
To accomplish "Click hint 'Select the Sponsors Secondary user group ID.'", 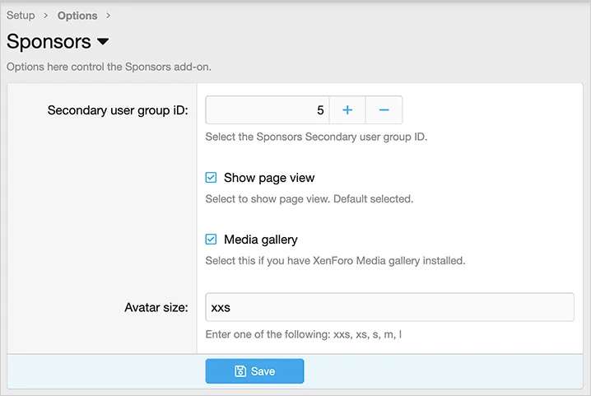I will (x=316, y=137).
